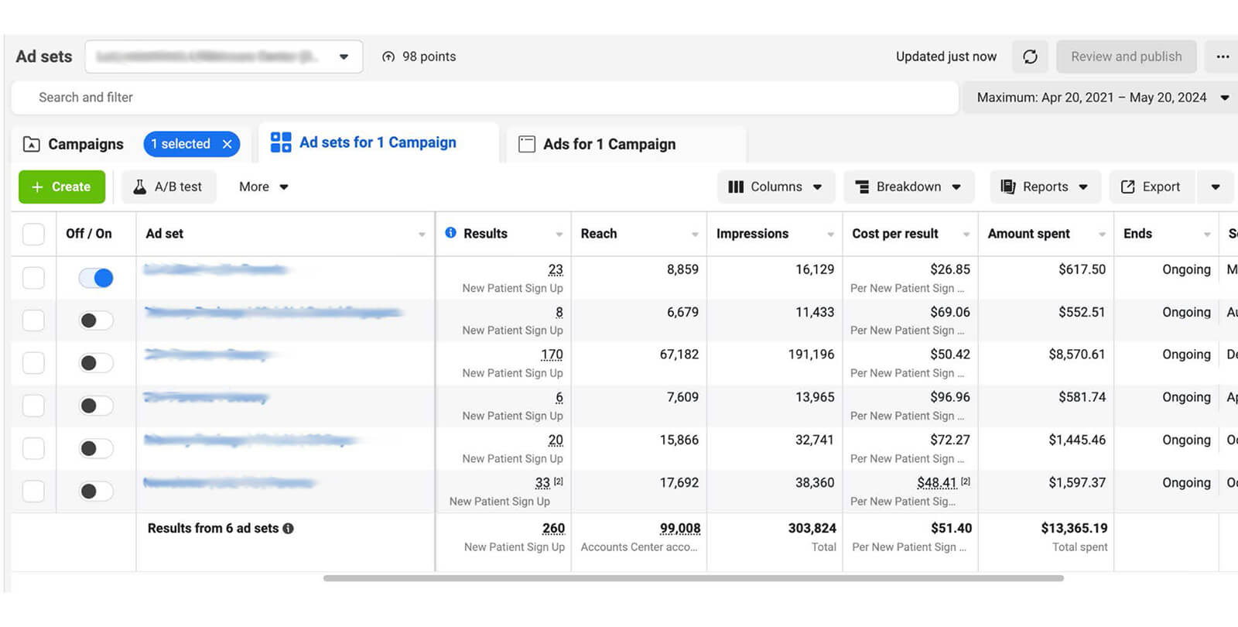Open the Ads for 1 Campaign tab

608,144
